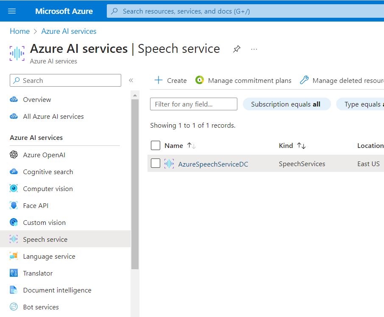Click the Manage commitment plans icon
Image resolution: width=384 pixels, height=317 pixels.
click(200, 80)
